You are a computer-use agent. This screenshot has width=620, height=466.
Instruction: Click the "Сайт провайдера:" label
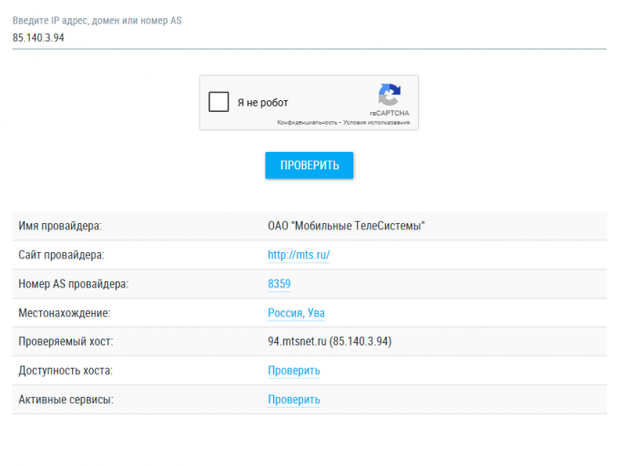pyautogui.click(x=61, y=255)
